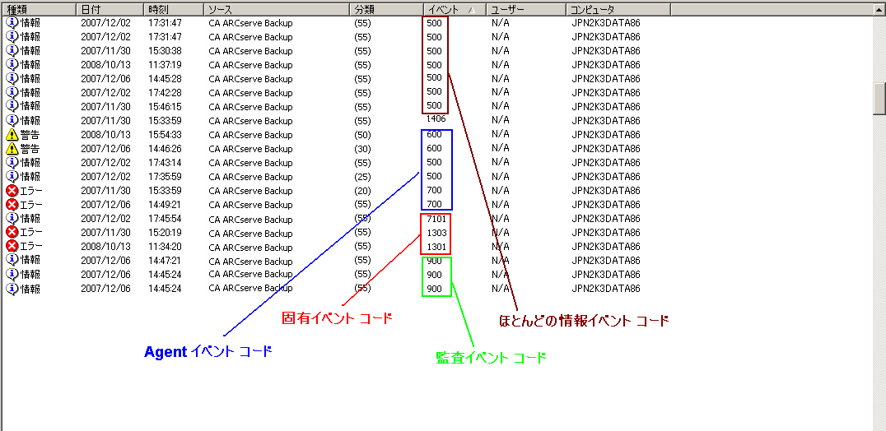Select event code 1406 cell
Image resolution: width=886 pixels, height=431 pixels.
(x=436, y=119)
